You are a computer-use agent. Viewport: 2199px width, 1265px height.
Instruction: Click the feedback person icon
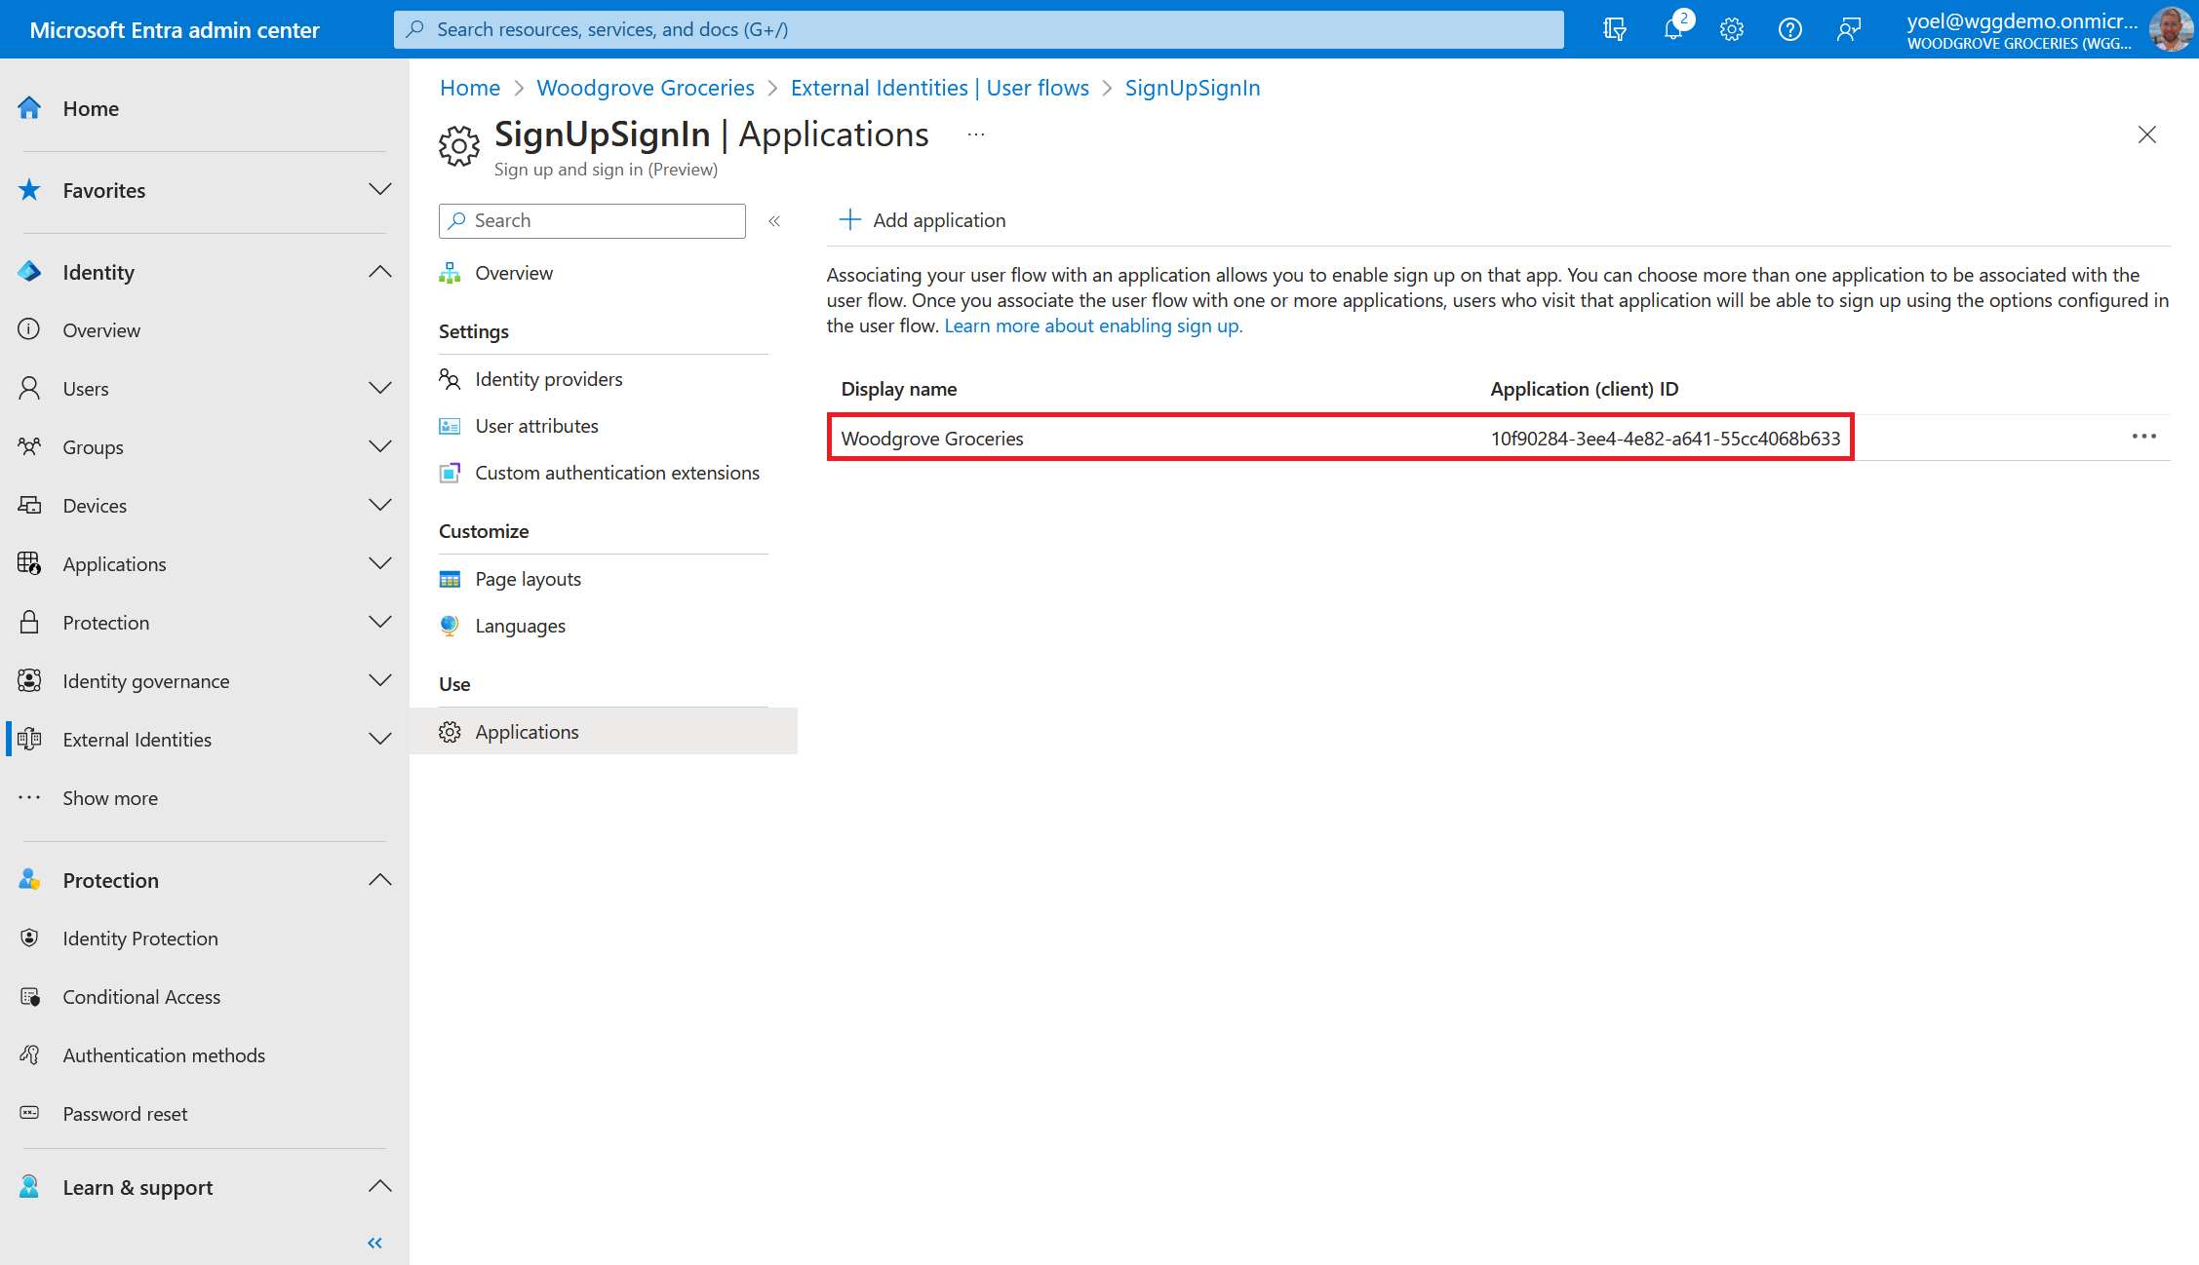[1848, 29]
